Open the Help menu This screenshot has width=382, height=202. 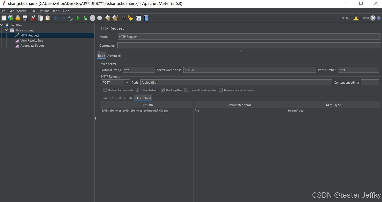66,11
